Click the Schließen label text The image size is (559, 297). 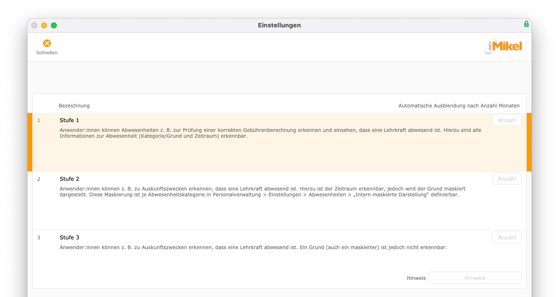click(x=47, y=53)
